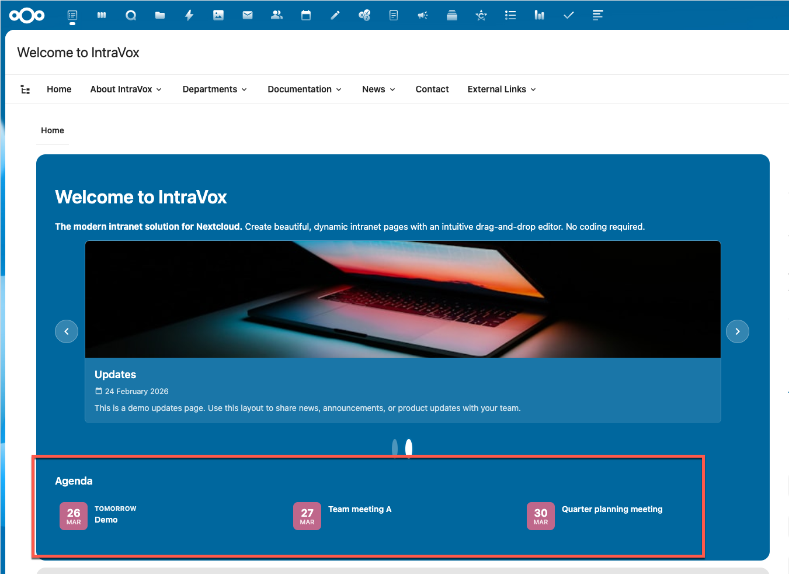
Task: Expand the About IntraVox menu
Action: (126, 89)
